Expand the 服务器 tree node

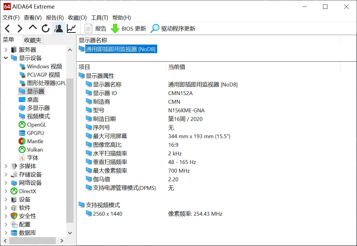point(6,50)
